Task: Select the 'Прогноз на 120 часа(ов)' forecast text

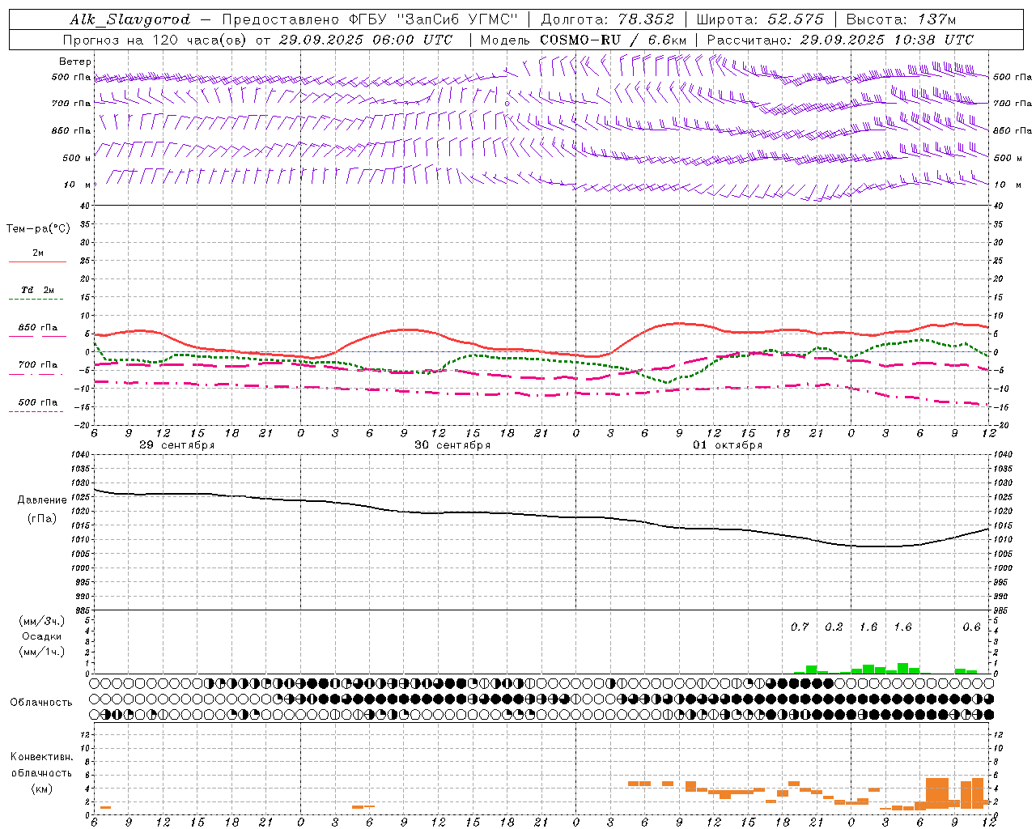Action: 156,40
